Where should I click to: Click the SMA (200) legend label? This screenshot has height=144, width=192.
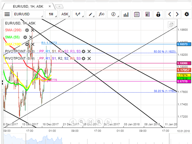[13, 30]
